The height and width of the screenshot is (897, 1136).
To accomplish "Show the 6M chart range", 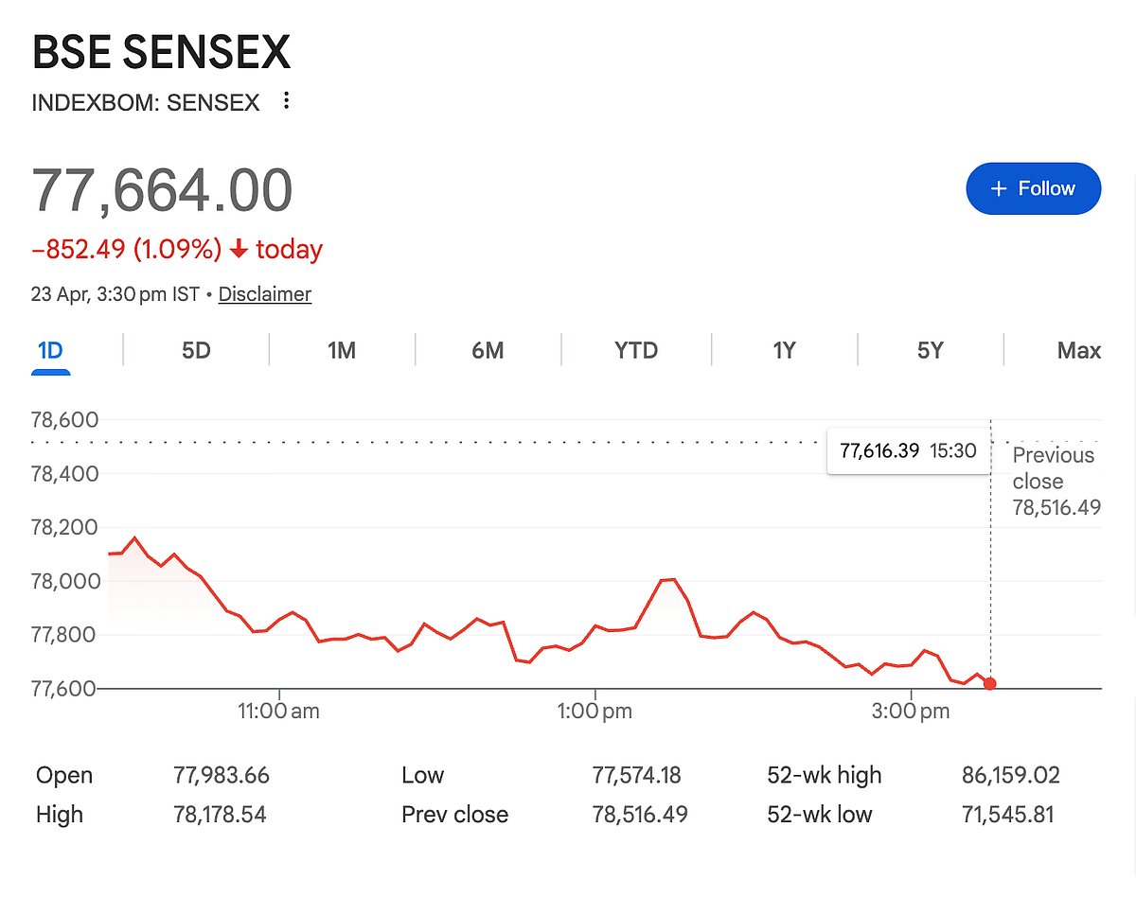I will click(x=488, y=351).
